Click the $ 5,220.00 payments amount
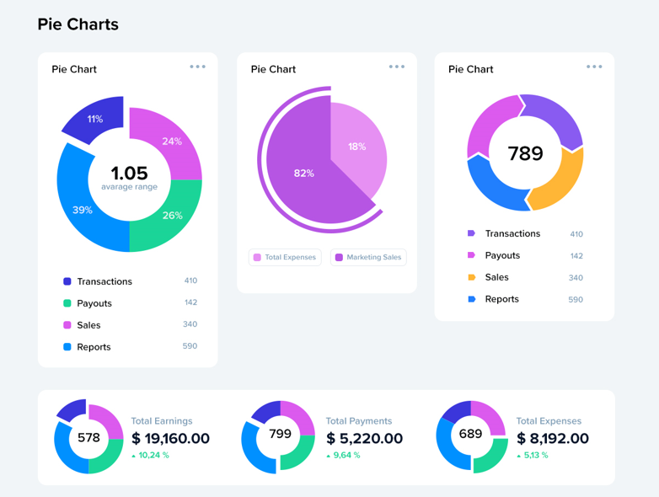 point(364,438)
